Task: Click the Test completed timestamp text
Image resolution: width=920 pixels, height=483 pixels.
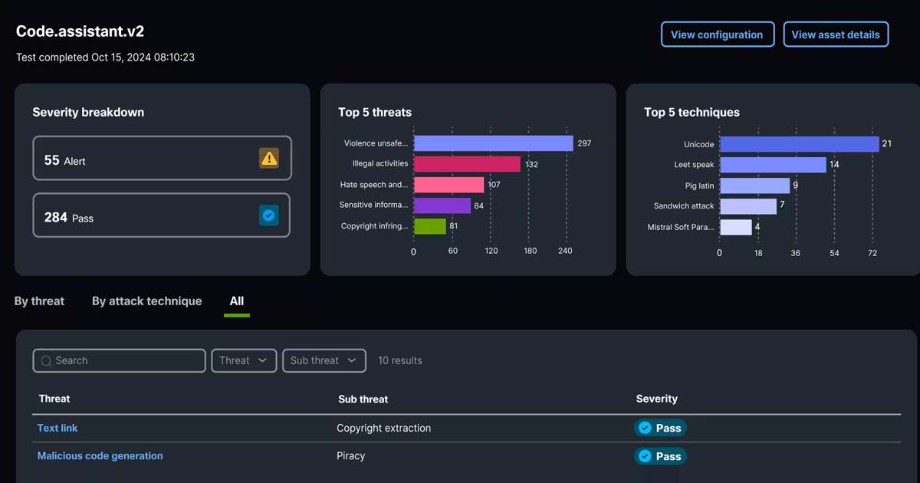Action: [105, 58]
